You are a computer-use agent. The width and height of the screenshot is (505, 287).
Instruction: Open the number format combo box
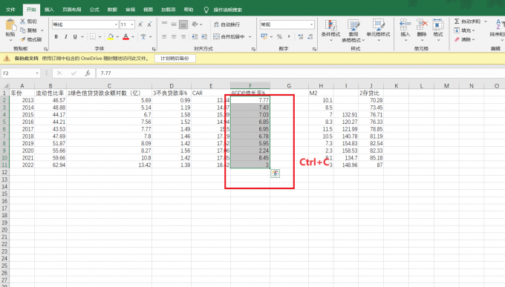point(287,24)
